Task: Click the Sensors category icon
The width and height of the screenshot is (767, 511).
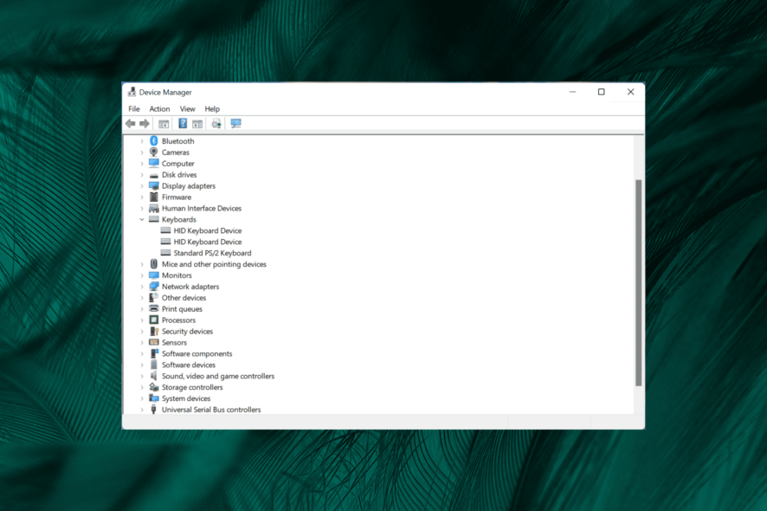Action: tap(153, 343)
